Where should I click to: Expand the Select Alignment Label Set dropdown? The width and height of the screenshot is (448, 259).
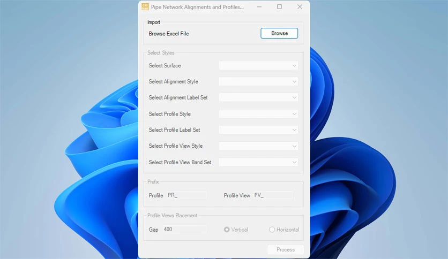pyautogui.click(x=259, y=97)
